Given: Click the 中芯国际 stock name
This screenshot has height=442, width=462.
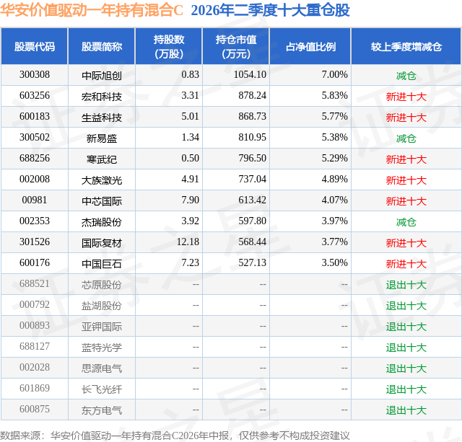Looking at the screenshot, I should tap(102, 201).
